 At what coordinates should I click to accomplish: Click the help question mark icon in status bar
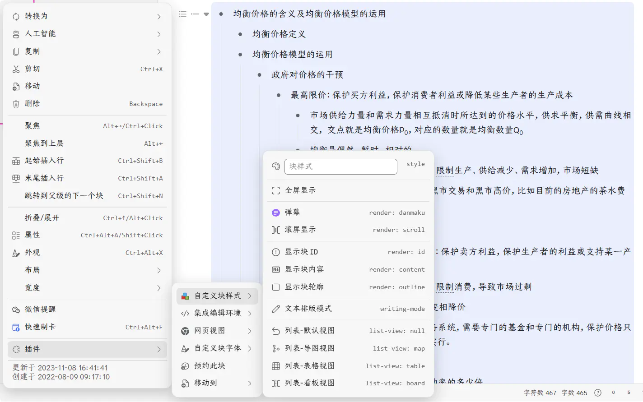point(598,393)
